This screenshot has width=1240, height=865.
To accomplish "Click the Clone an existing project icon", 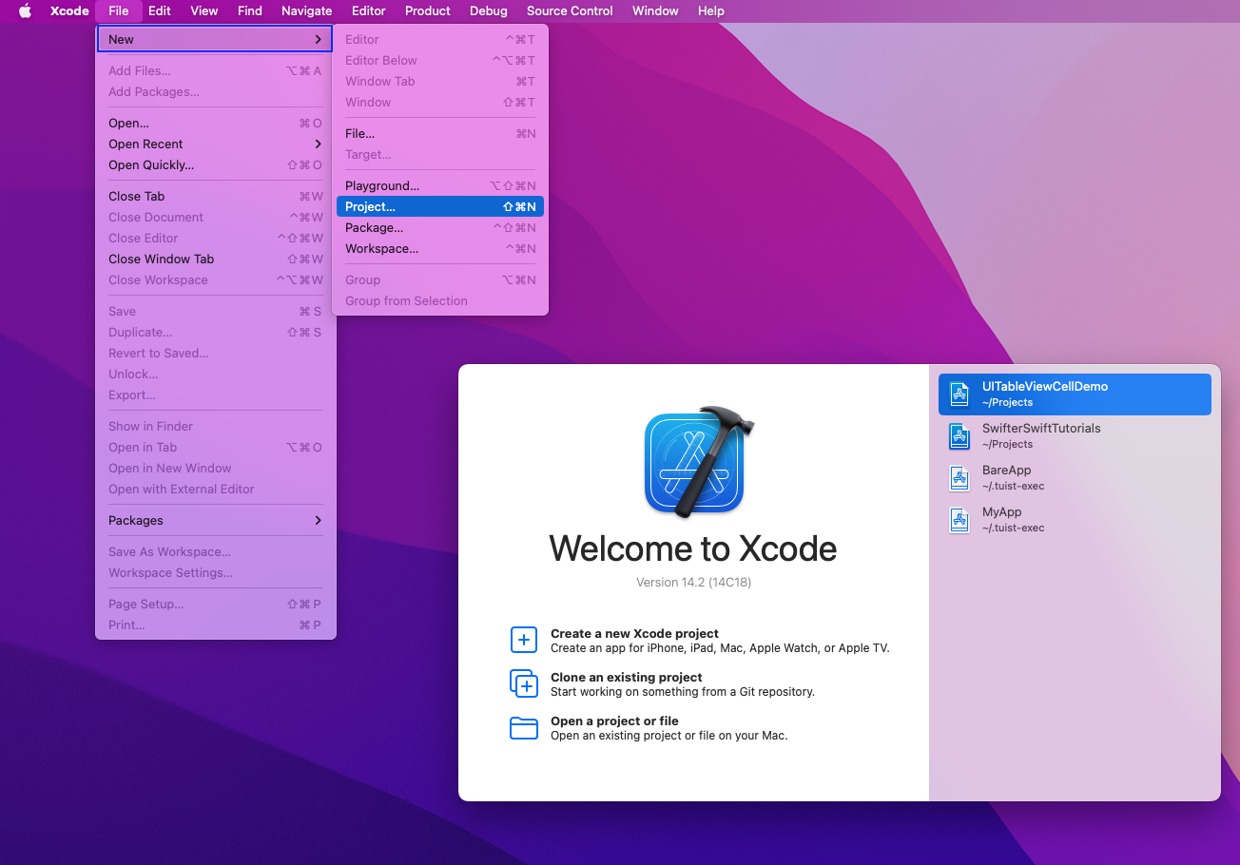I will (524, 683).
